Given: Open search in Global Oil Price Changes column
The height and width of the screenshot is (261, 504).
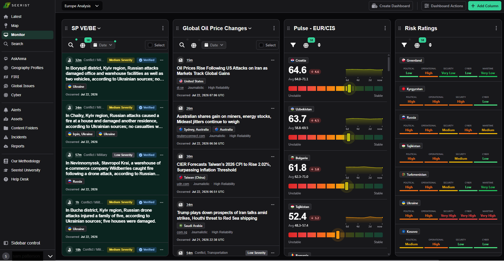Looking at the screenshot, I should click(182, 45).
